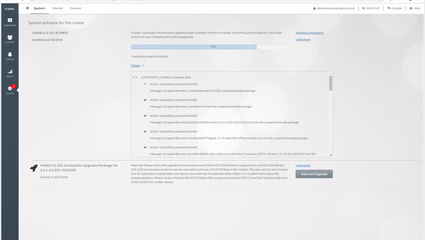The image size is (425, 240).
Task: Sign out of VxRail Manager
Action: (x=371, y=8)
